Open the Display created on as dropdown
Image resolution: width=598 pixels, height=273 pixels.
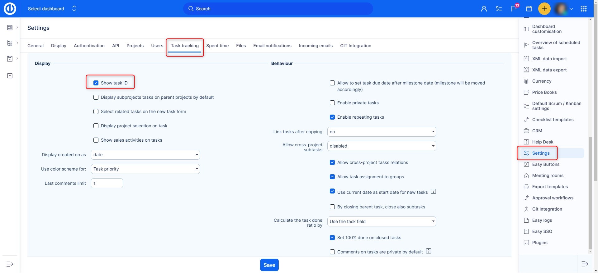pyautogui.click(x=145, y=155)
